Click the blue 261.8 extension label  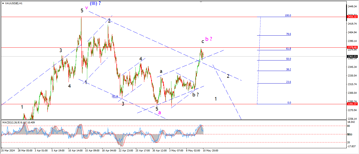click(x=115, y=96)
